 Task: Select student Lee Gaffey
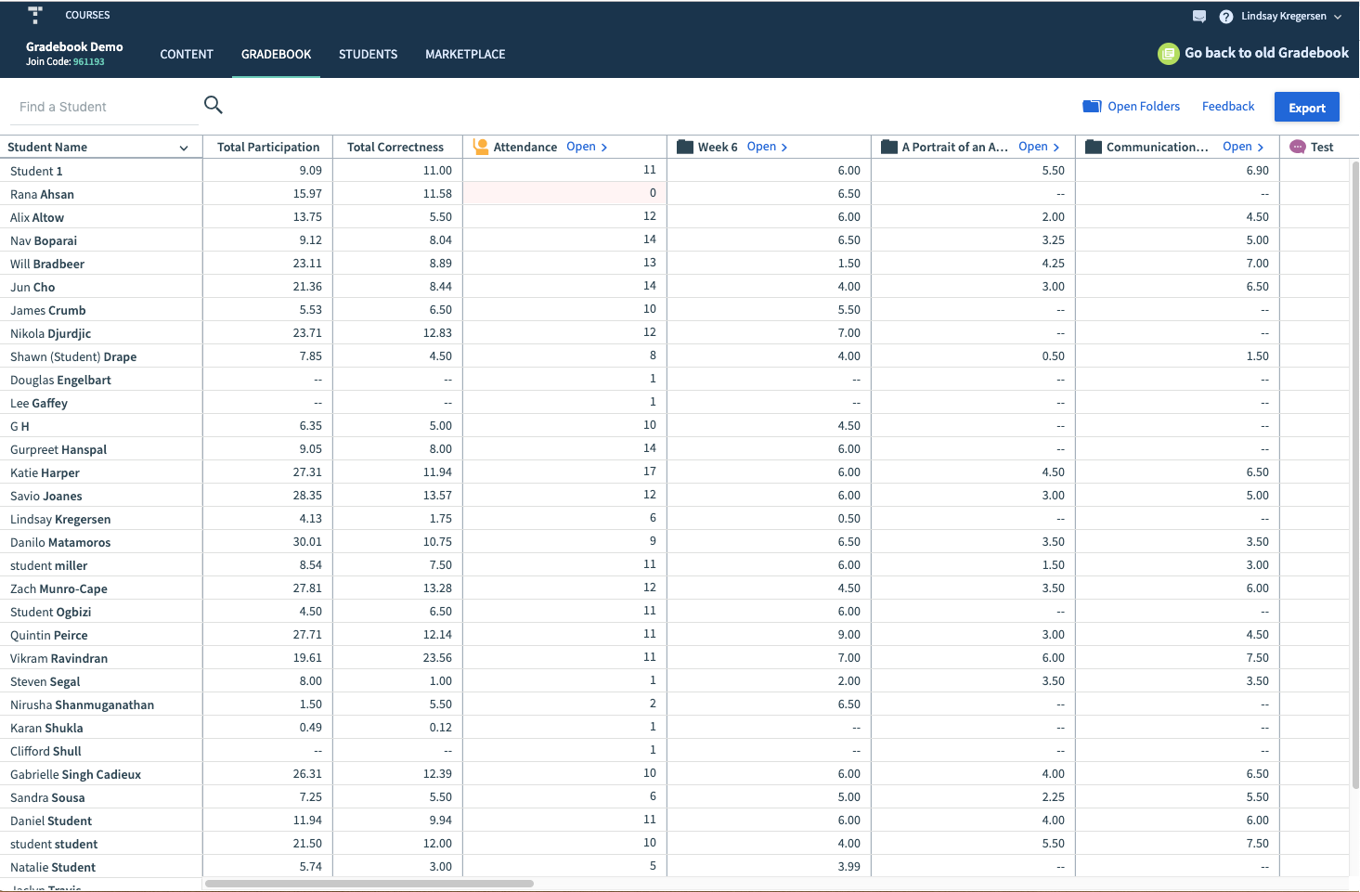(x=39, y=403)
